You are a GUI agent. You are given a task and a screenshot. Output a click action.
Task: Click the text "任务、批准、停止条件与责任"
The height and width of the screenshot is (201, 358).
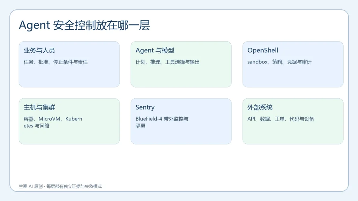[x=56, y=62]
